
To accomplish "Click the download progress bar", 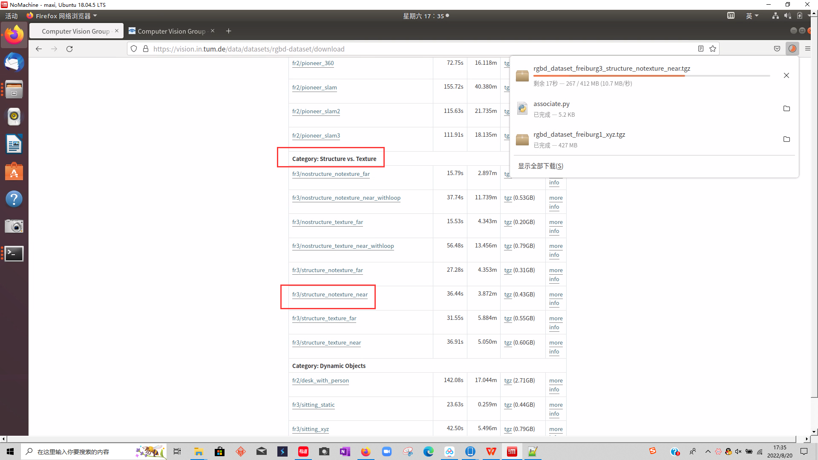I will [x=651, y=76].
